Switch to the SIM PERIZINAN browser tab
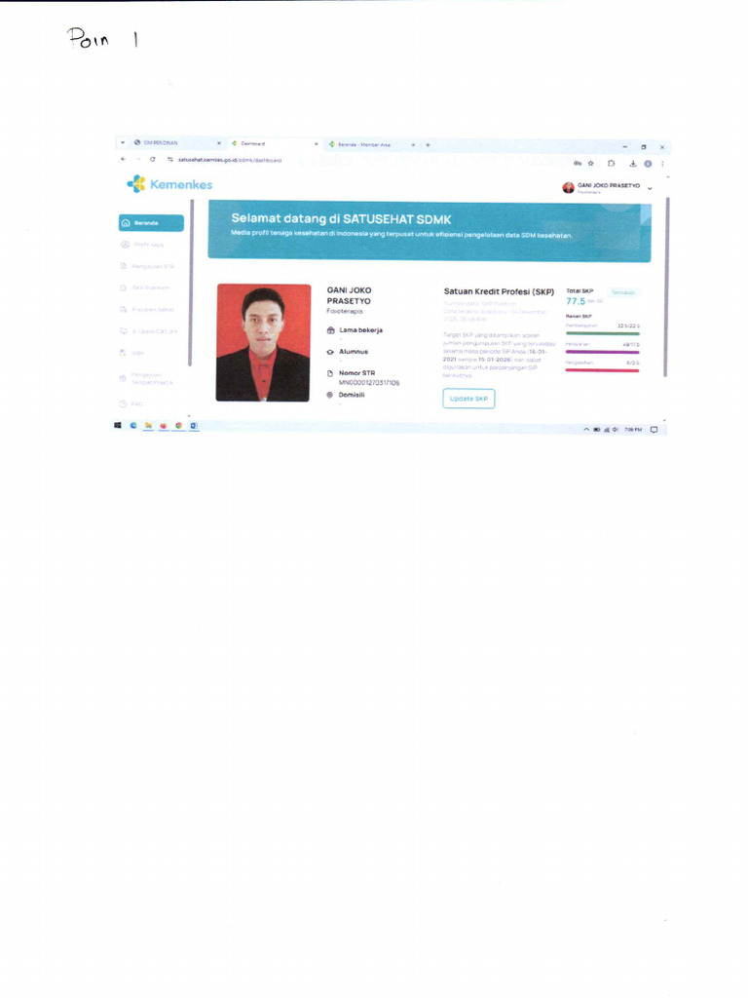The width and height of the screenshot is (748, 998). point(161,143)
